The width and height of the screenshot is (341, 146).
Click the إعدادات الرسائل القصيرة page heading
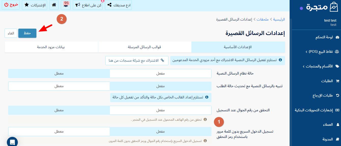(x=255, y=33)
